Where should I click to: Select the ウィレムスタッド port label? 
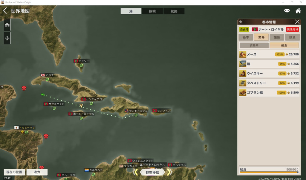140,161
